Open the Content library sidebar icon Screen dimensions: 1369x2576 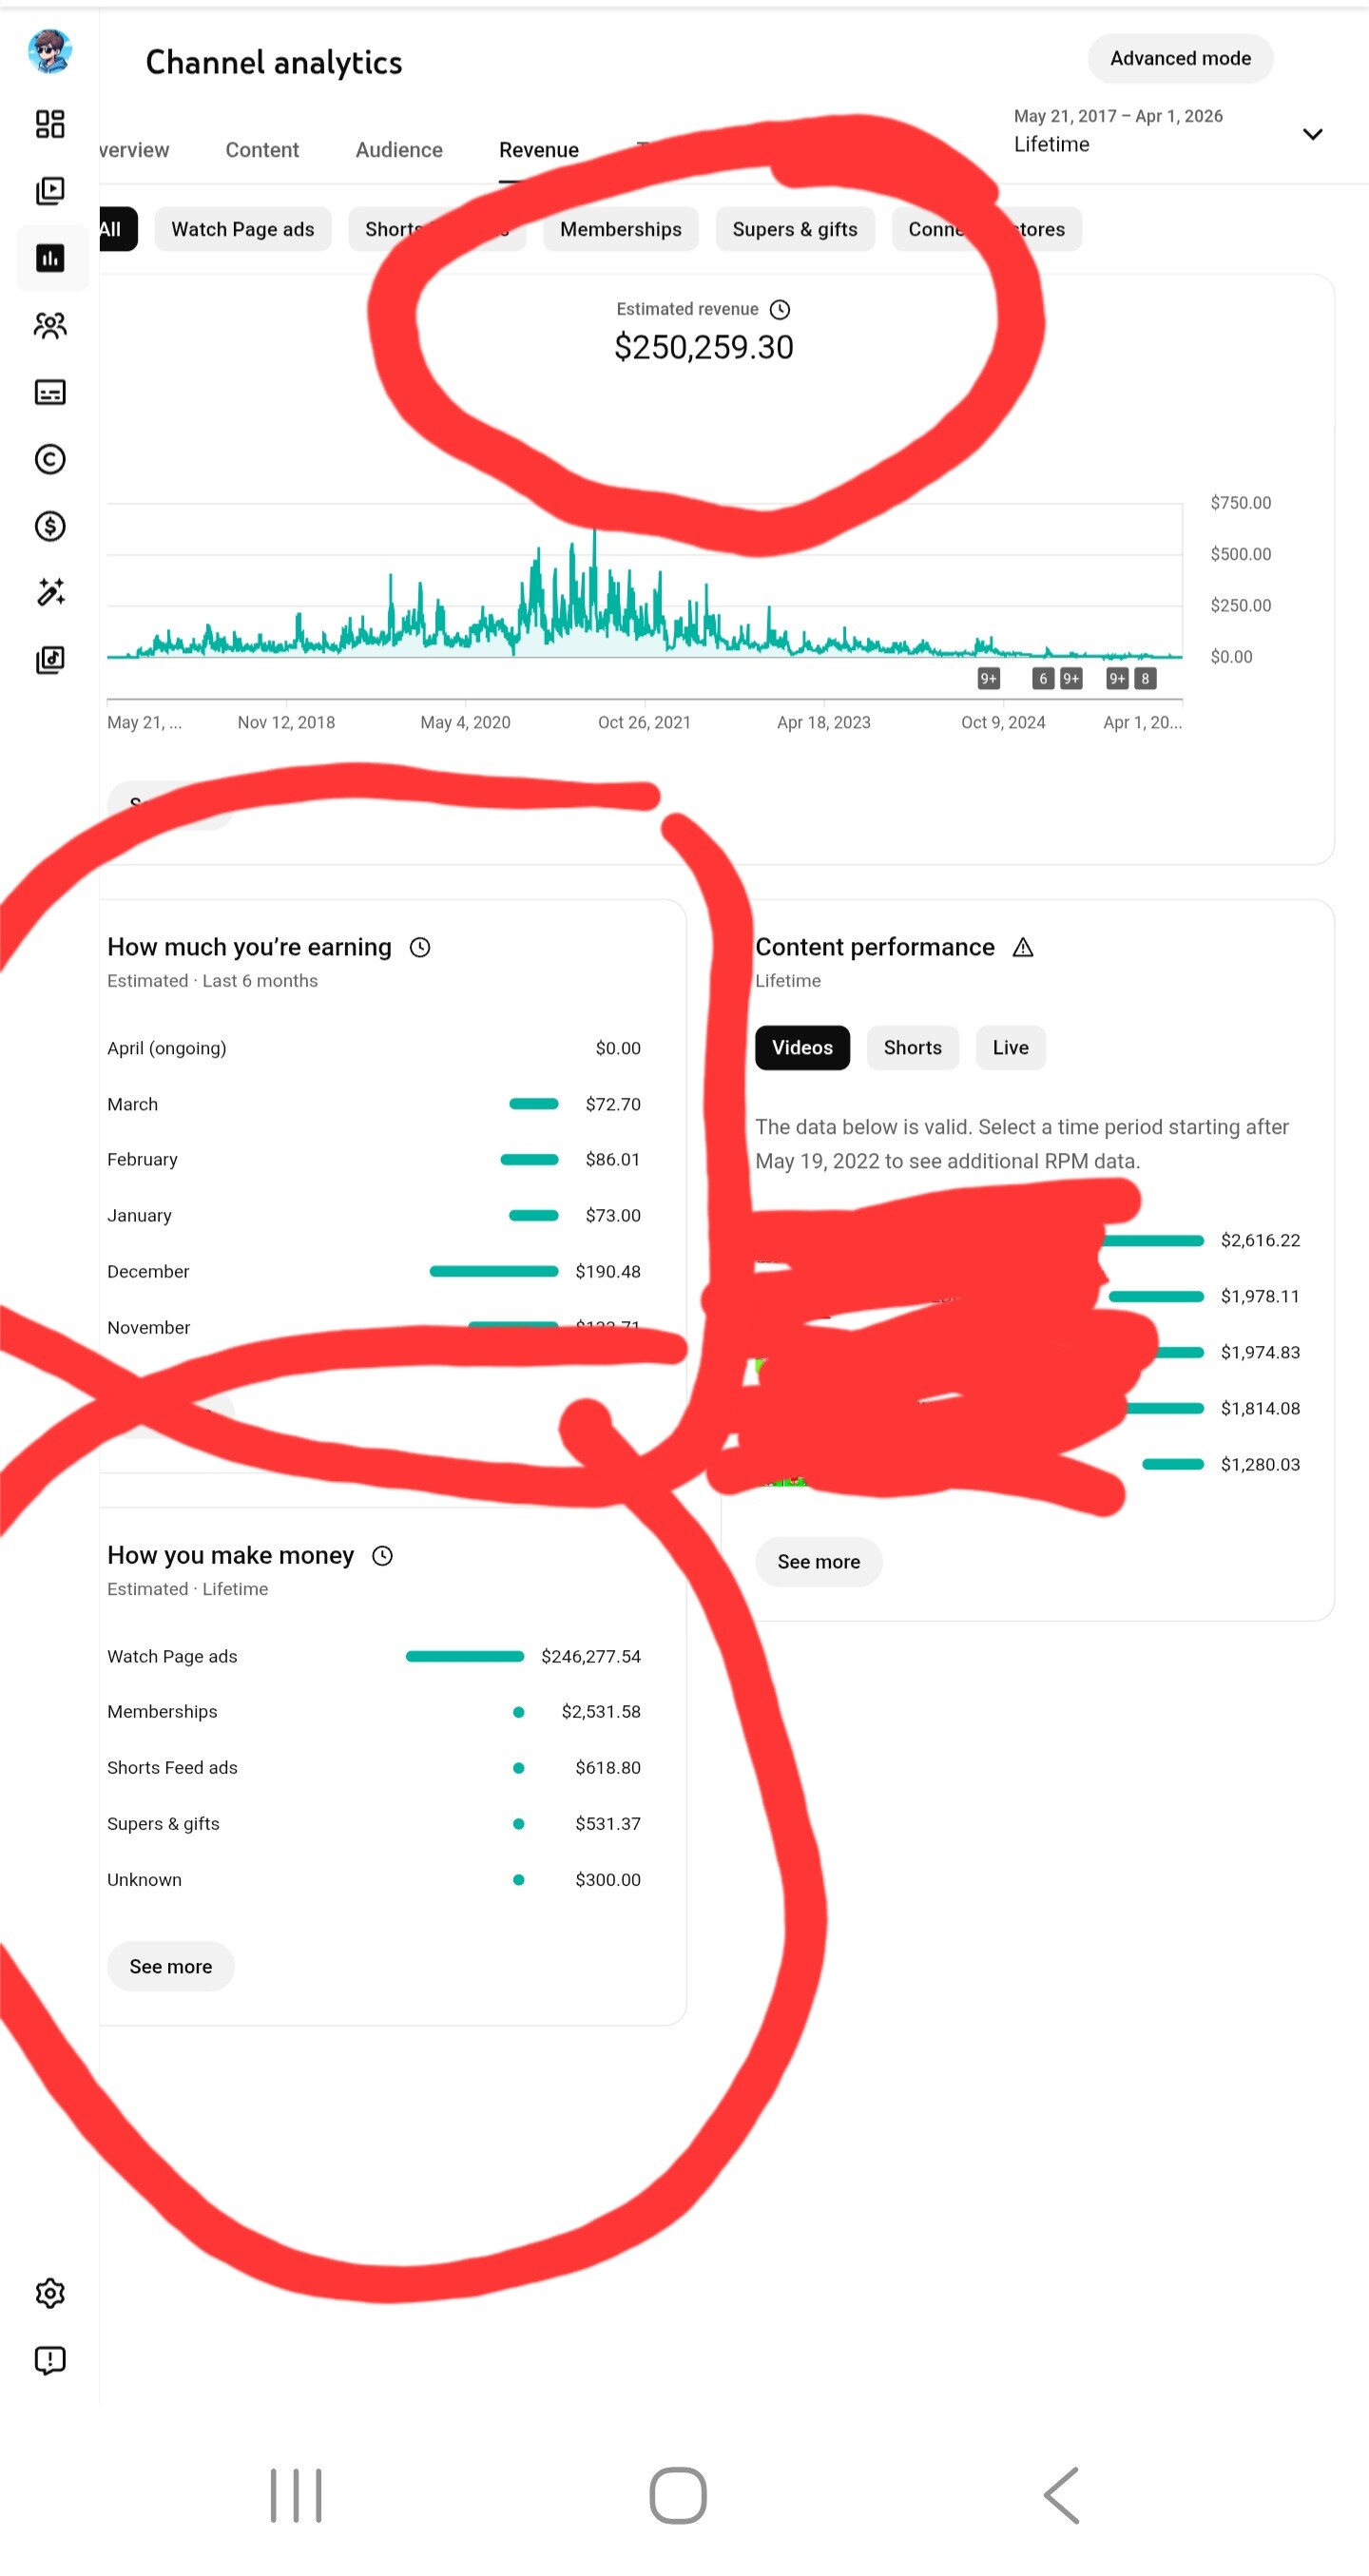50,191
